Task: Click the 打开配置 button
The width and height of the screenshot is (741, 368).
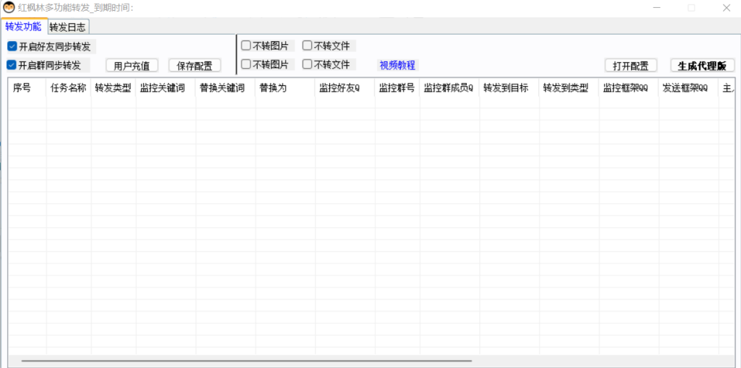Action: coord(630,66)
